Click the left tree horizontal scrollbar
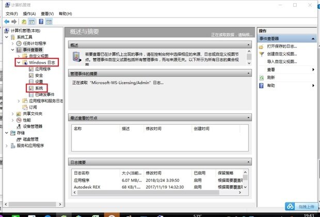 point(33,204)
